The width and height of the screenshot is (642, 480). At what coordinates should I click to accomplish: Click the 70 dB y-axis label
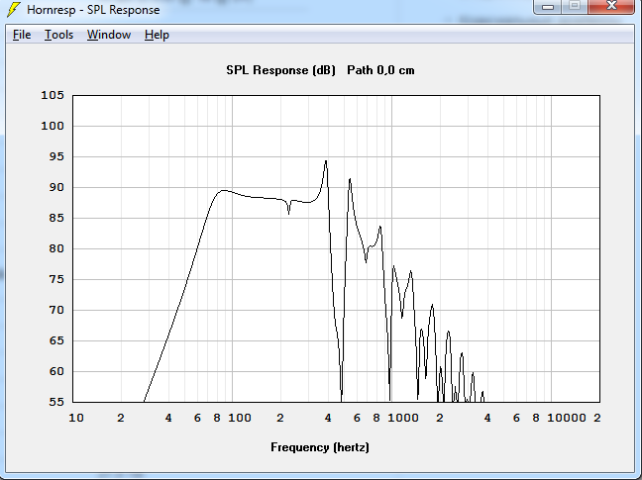pos(56,310)
